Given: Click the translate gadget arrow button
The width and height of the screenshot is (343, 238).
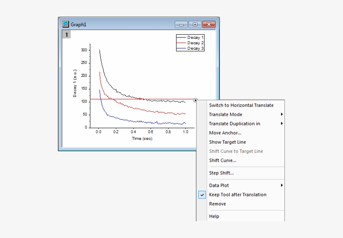Looking at the screenshot, I should coord(195,100).
